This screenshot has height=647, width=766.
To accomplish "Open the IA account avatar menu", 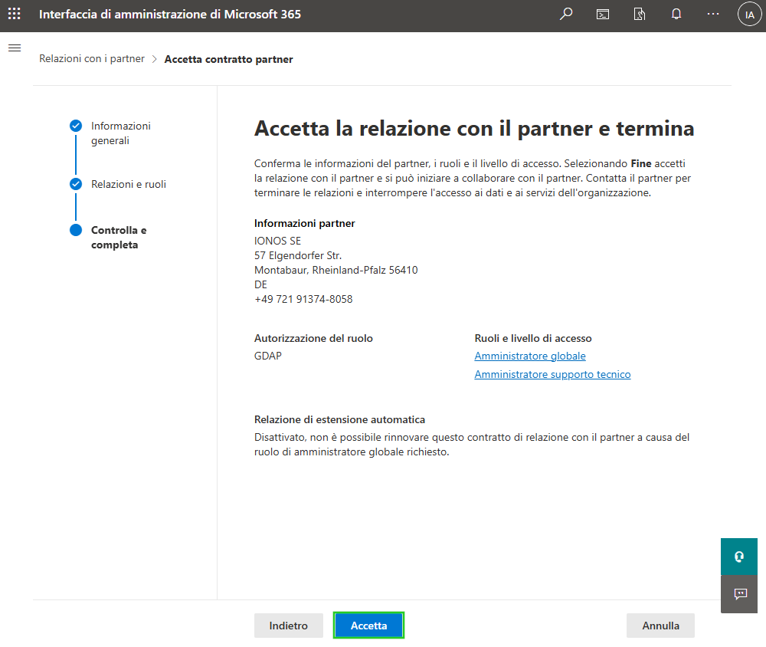I will (749, 15).
